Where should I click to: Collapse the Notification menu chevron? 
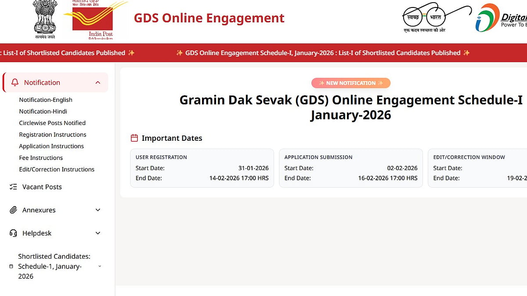click(x=98, y=82)
